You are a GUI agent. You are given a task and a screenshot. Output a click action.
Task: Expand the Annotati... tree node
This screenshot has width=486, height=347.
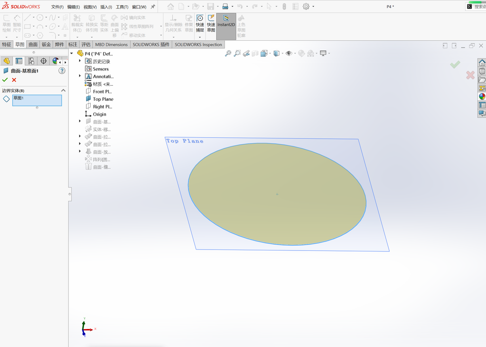coord(80,76)
